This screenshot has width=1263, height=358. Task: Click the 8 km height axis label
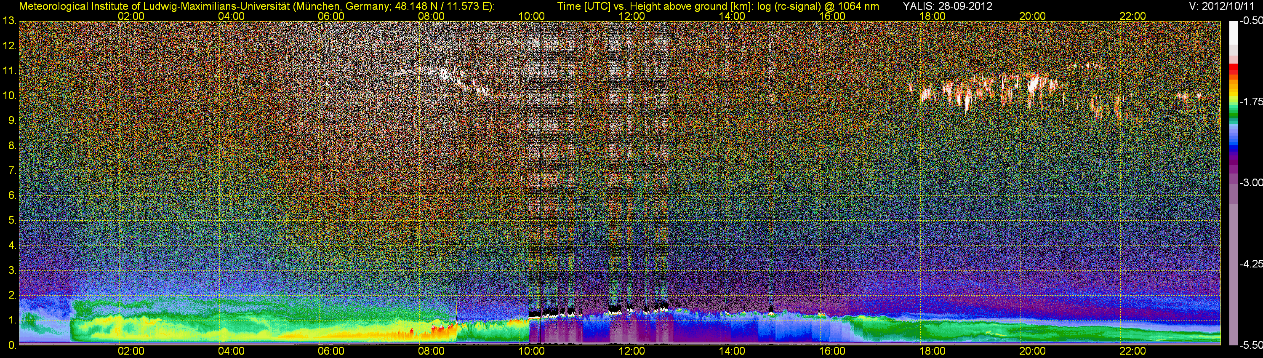coord(12,146)
